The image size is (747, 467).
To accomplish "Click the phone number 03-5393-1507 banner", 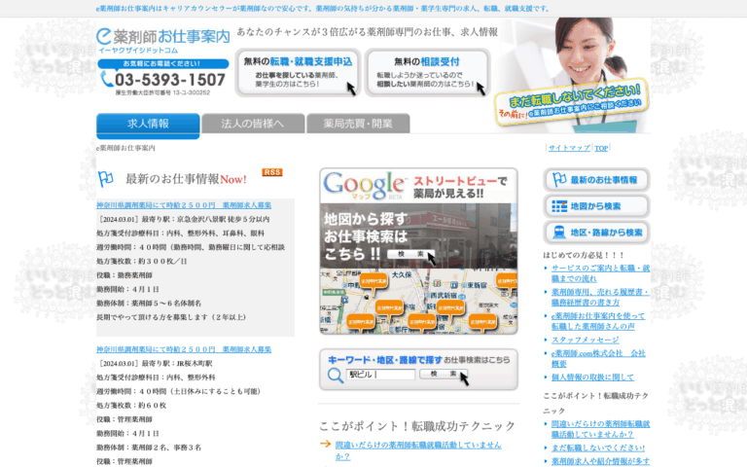I will (163, 78).
